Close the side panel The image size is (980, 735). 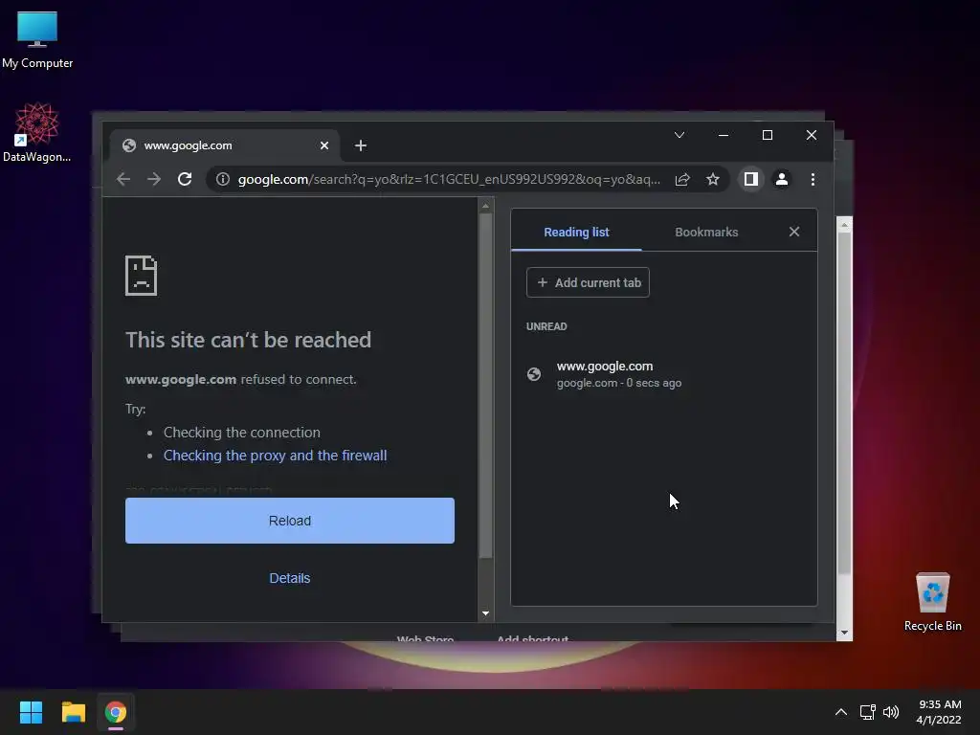[794, 232]
